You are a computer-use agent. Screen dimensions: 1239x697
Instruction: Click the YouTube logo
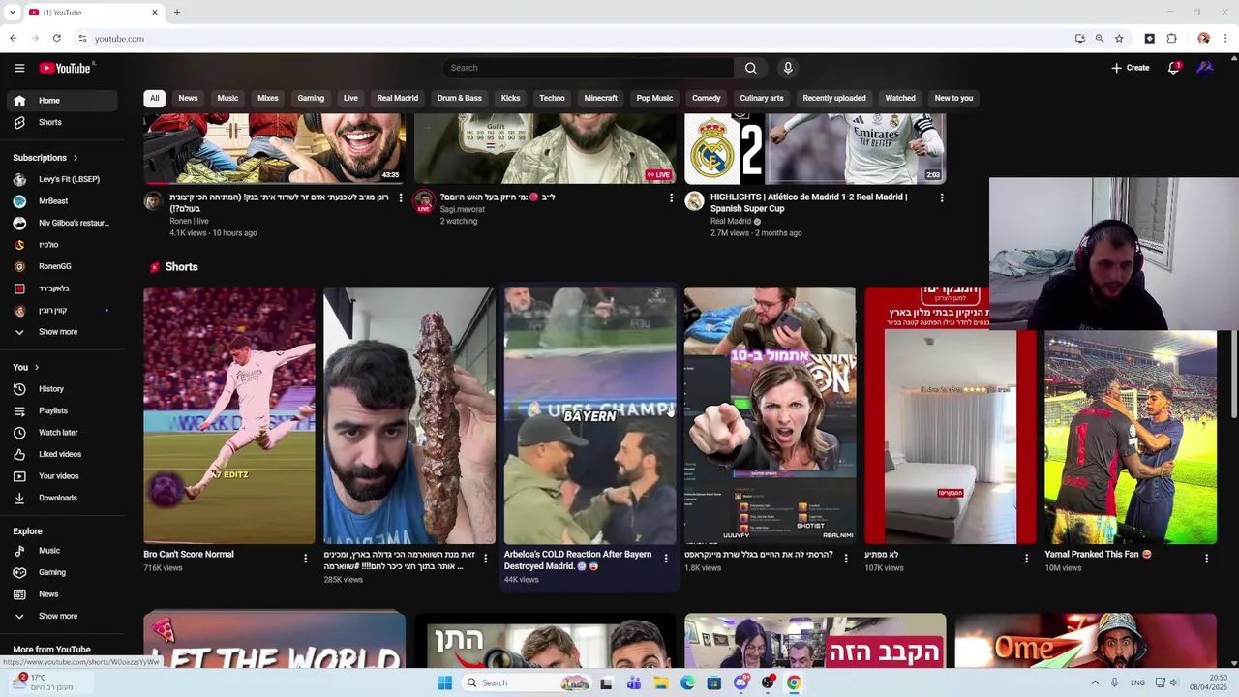coord(65,68)
